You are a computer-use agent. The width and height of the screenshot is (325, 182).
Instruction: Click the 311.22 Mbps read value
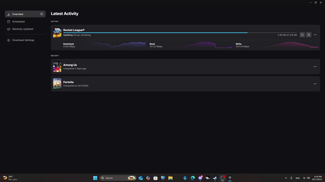coord(156,47)
